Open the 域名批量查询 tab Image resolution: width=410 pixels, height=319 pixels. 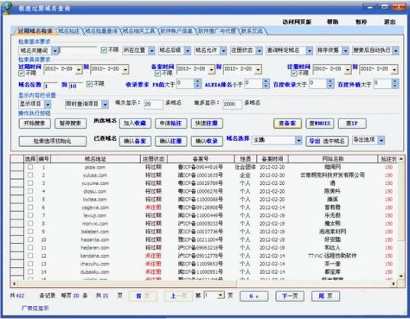coord(101,31)
